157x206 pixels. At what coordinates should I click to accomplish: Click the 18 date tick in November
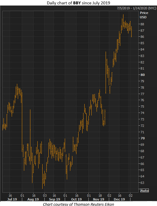click(x=100, y=196)
